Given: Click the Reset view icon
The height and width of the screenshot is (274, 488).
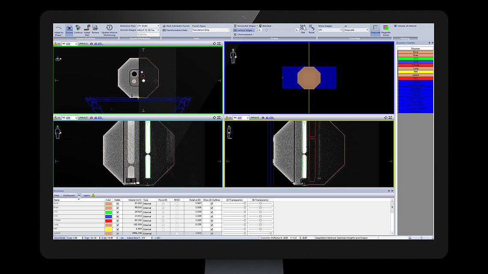Looking at the screenshot, I should click(312, 28).
